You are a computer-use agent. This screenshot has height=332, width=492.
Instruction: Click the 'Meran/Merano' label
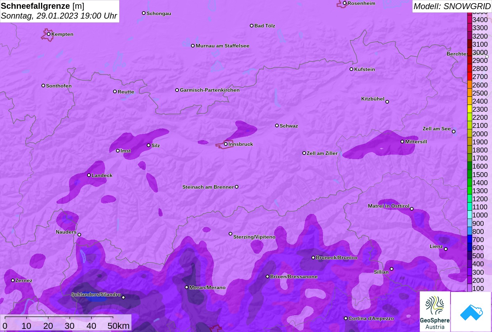click(x=207, y=287)
